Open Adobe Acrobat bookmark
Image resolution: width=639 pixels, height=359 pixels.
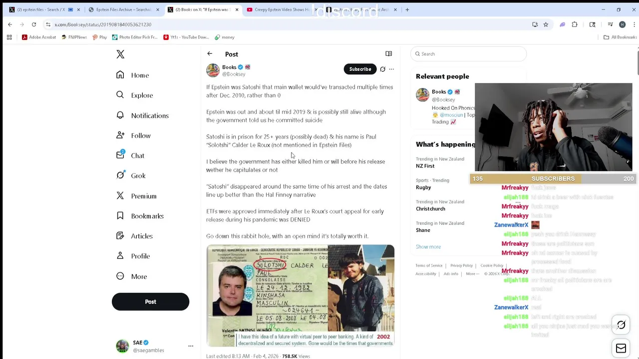click(39, 37)
